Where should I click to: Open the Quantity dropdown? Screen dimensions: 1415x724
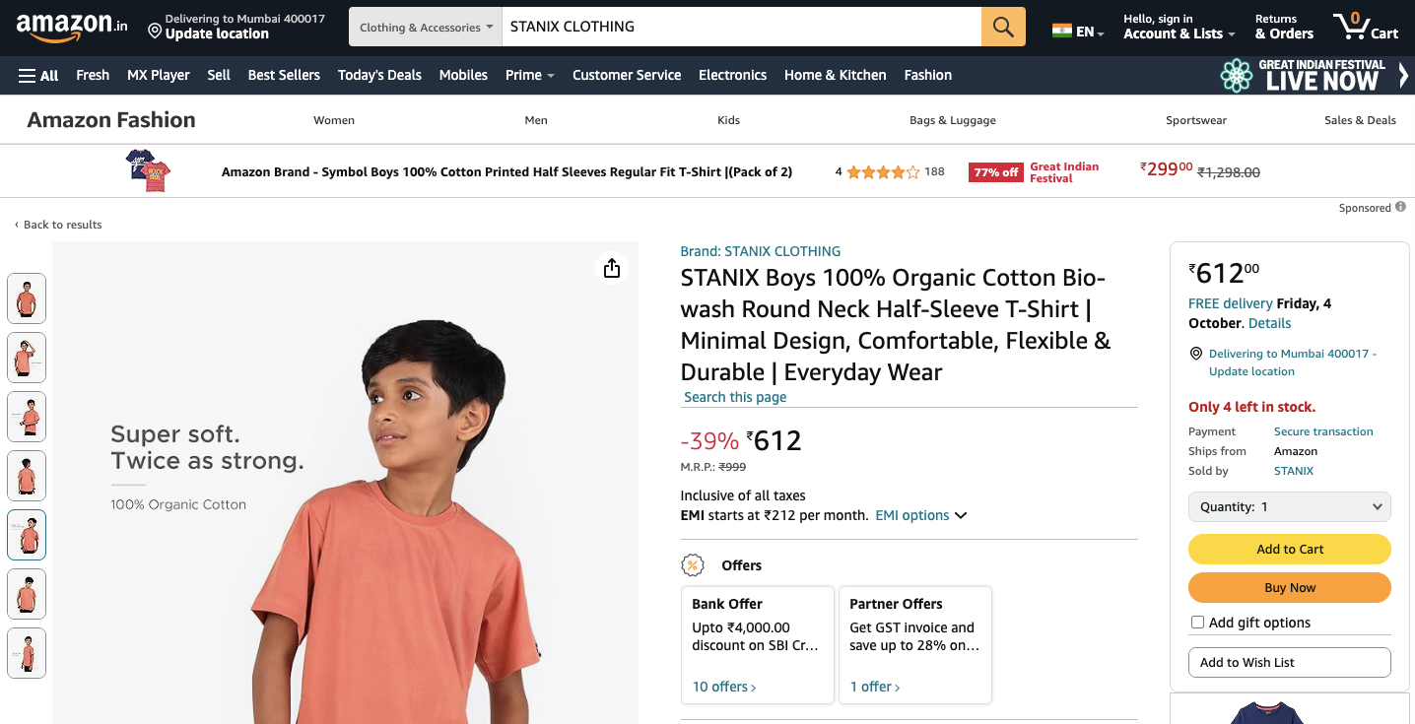pyautogui.click(x=1289, y=507)
